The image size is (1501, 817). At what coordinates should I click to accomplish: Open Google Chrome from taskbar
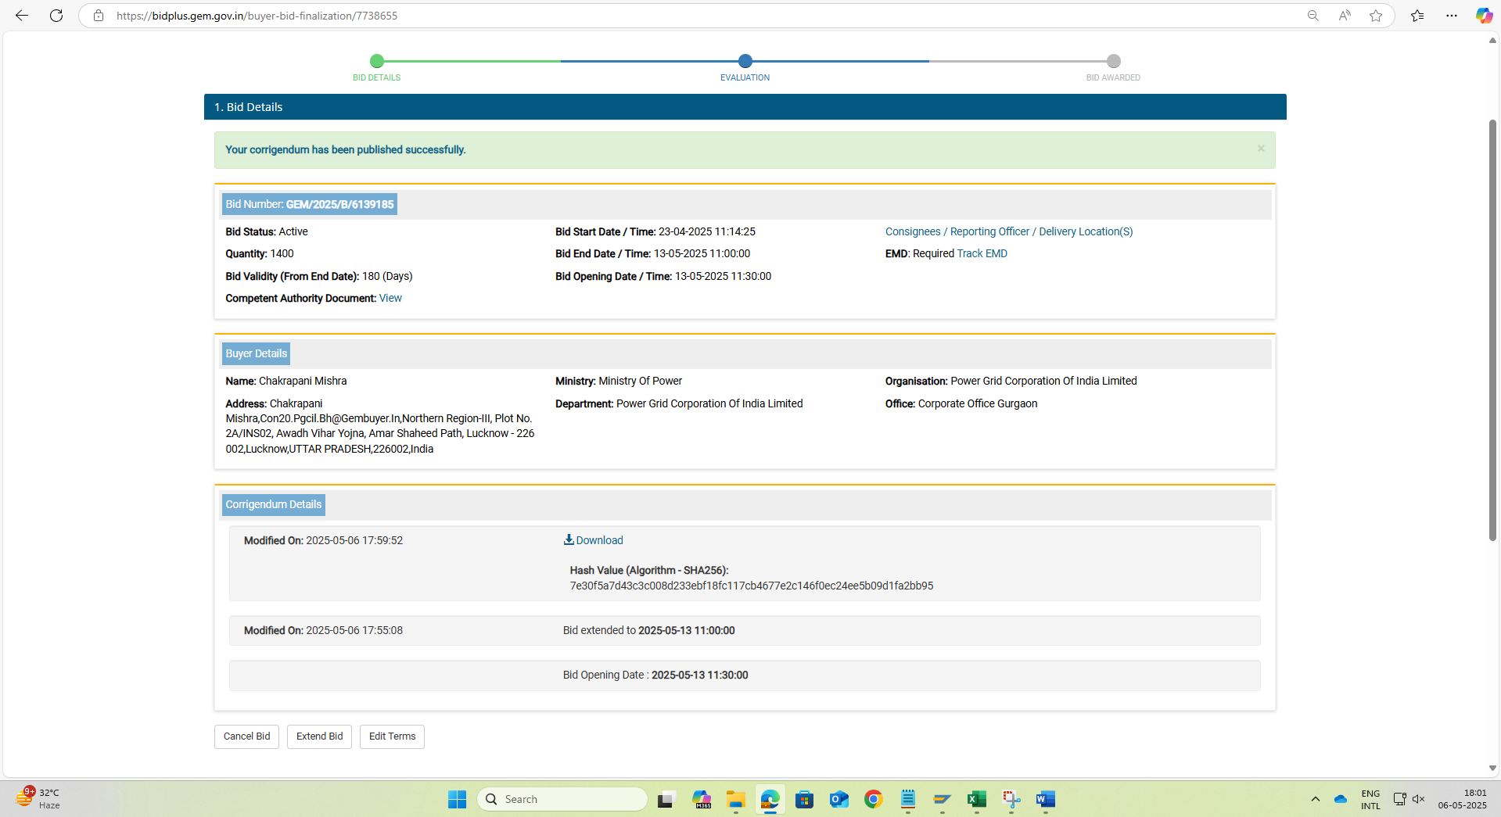[874, 799]
